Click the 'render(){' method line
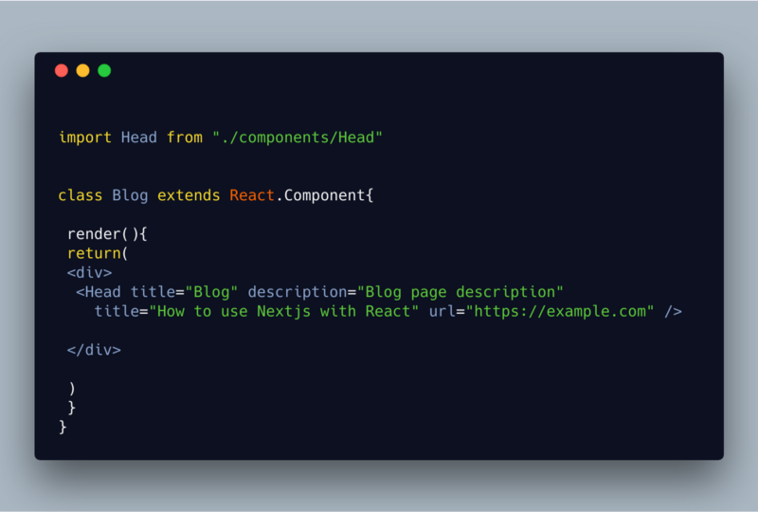The width and height of the screenshot is (758, 512). 107,234
